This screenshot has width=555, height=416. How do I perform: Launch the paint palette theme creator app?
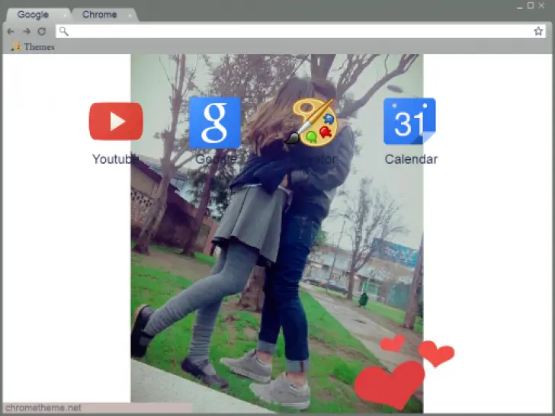tap(312, 122)
